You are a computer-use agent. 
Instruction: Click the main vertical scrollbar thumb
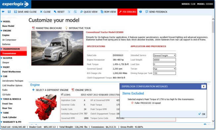[213, 27]
